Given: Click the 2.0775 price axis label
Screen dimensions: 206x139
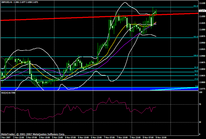Looking at the screenshot, I should 202,89.
